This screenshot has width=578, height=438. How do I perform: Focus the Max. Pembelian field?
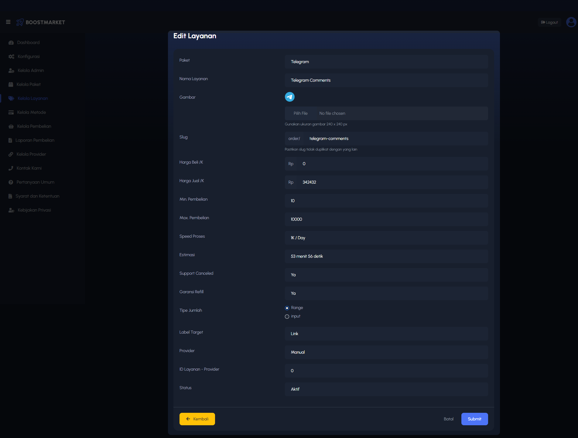(x=386, y=219)
